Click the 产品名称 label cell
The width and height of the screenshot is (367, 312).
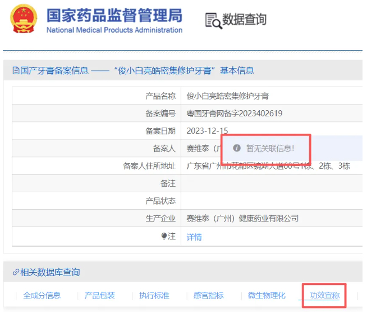click(97, 96)
